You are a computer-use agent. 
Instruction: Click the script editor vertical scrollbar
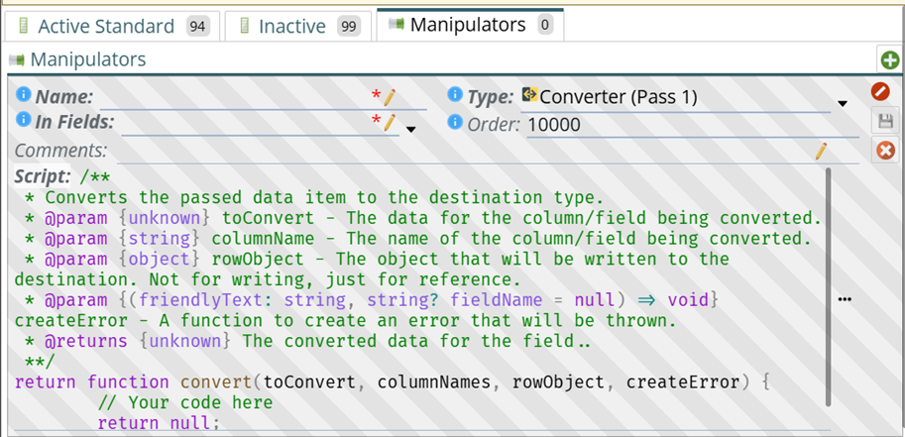pyautogui.click(x=829, y=287)
